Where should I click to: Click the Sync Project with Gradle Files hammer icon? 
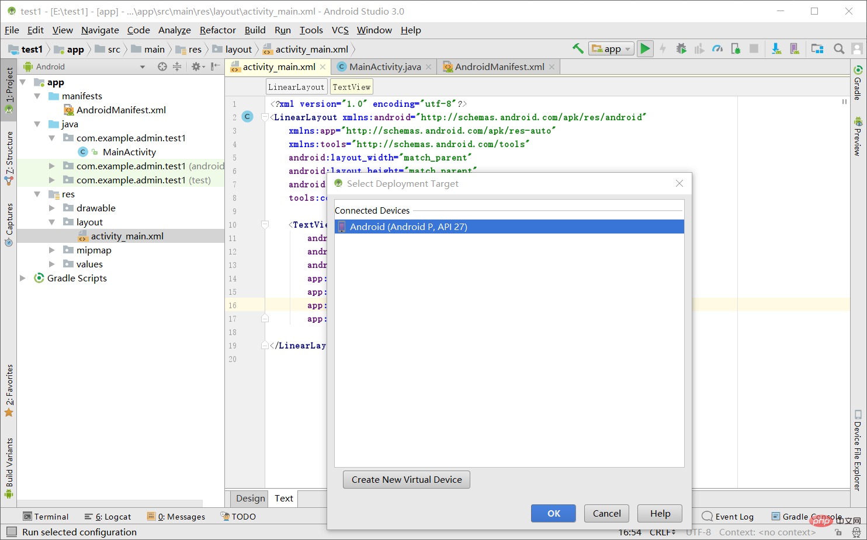(578, 48)
